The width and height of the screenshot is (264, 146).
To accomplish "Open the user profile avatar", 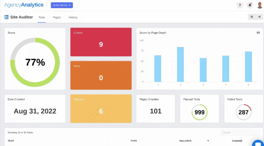I will coord(260,5).
